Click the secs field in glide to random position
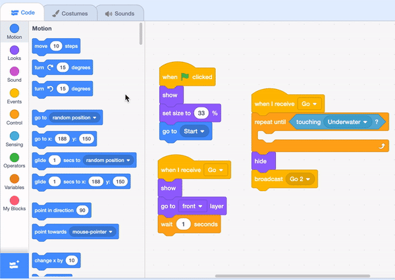This screenshot has height=280, width=395. [55, 160]
